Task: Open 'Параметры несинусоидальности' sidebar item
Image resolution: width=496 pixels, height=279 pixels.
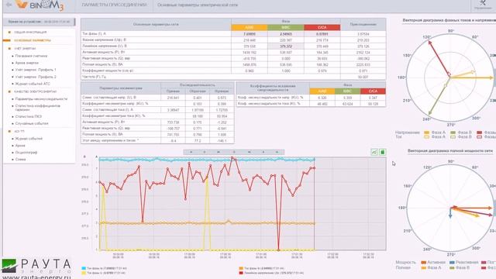Action: [41, 99]
